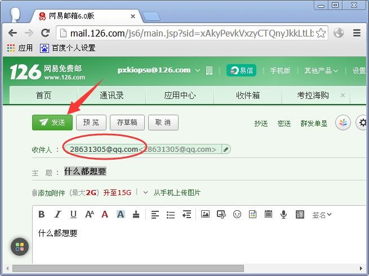Click the 译 translate icon
The image size is (369, 276).
(x=300, y=214)
